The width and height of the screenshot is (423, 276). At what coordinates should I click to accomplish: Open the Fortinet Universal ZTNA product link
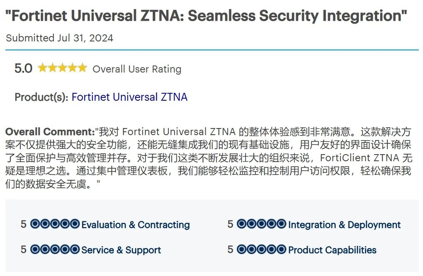[x=129, y=97]
